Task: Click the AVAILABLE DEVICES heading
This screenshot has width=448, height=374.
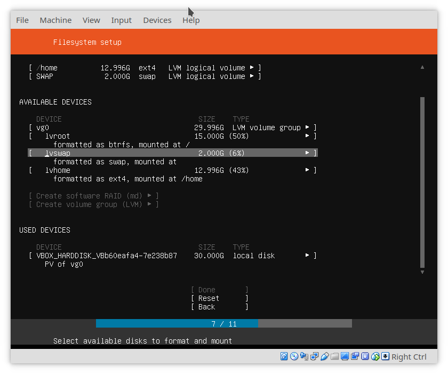Action: click(x=55, y=102)
